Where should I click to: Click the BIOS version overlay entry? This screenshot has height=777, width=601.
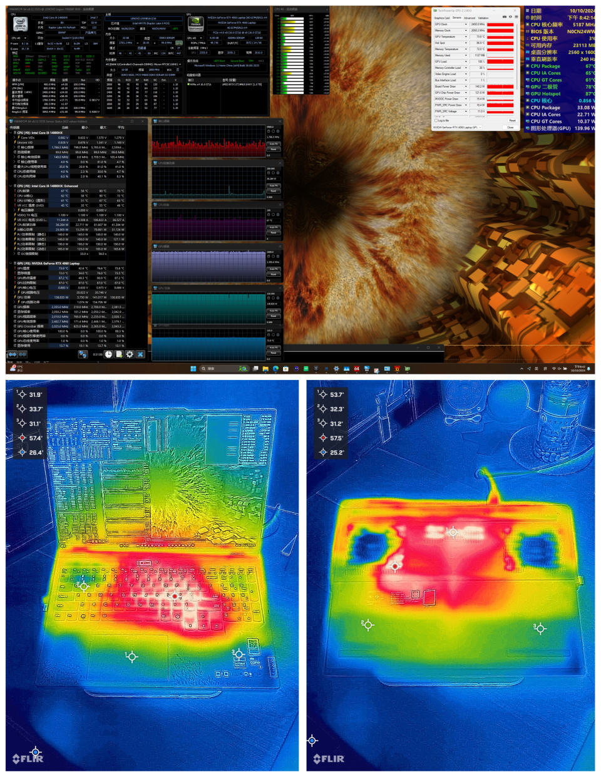(560, 31)
